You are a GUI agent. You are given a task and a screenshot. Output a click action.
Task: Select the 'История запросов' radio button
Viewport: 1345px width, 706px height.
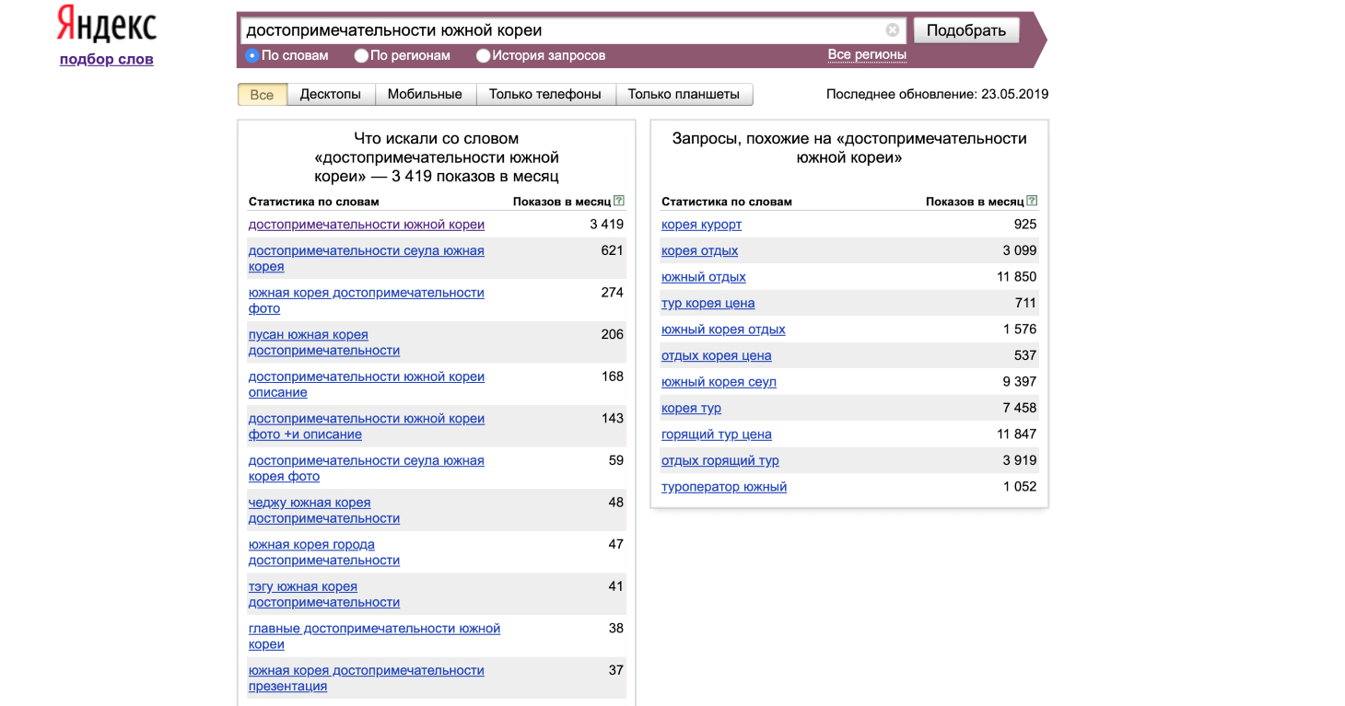pyautogui.click(x=483, y=56)
